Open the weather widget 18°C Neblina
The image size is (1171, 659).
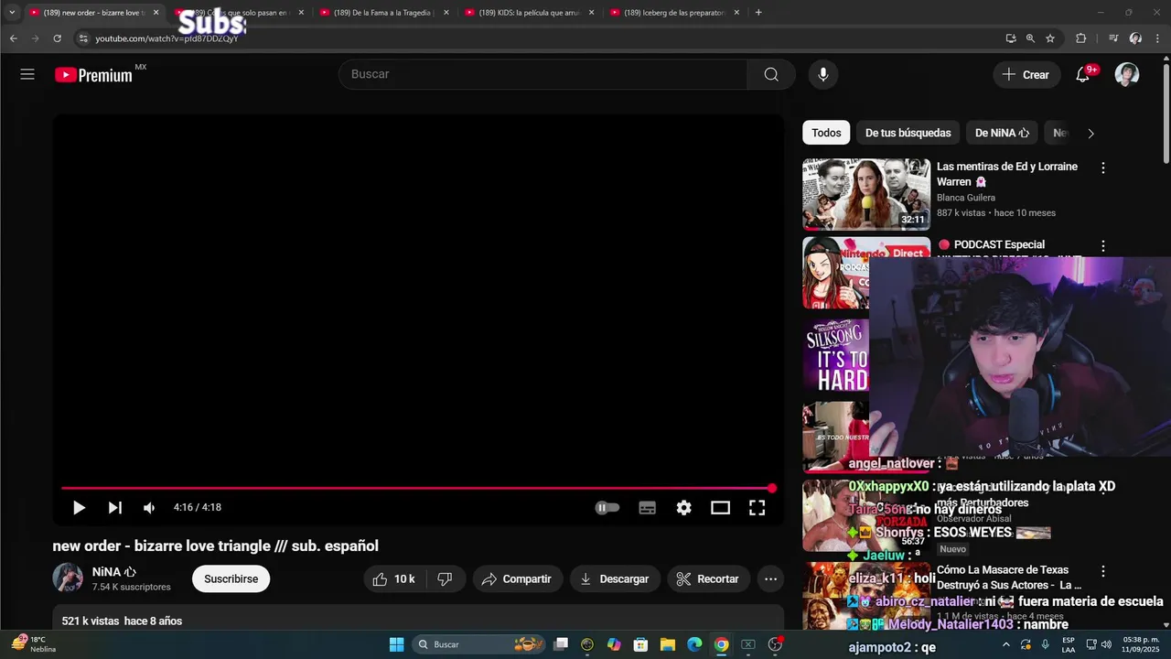pos(33,644)
